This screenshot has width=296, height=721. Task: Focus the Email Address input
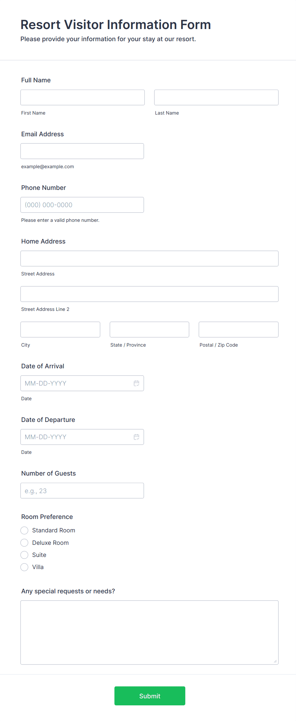(x=82, y=151)
